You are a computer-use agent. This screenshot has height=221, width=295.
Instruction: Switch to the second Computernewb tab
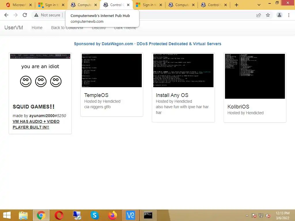(179, 5)
